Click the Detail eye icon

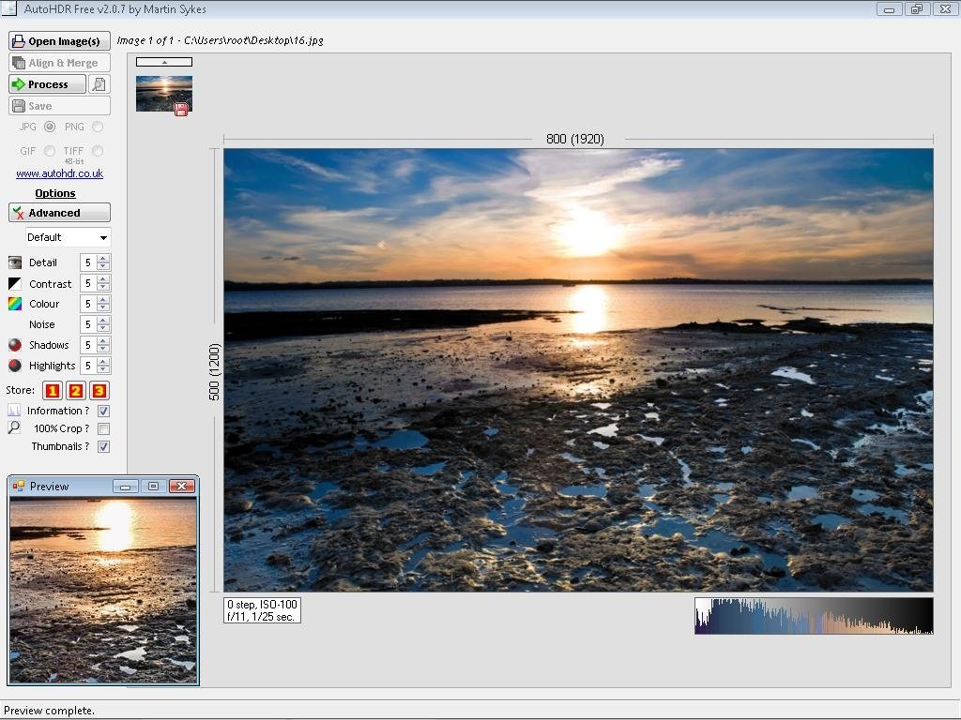[15, 262]
